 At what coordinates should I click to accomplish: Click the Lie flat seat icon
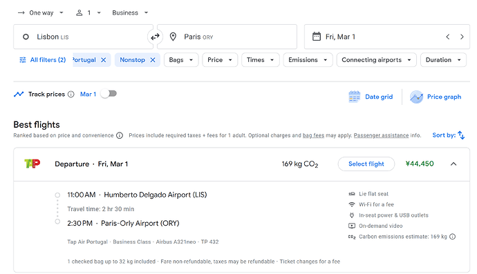[352, 194]
